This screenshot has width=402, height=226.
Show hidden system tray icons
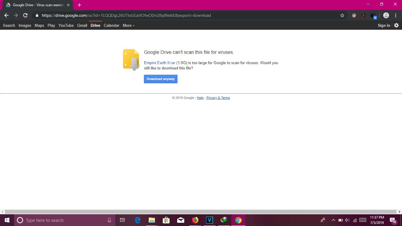coord(333,220)
